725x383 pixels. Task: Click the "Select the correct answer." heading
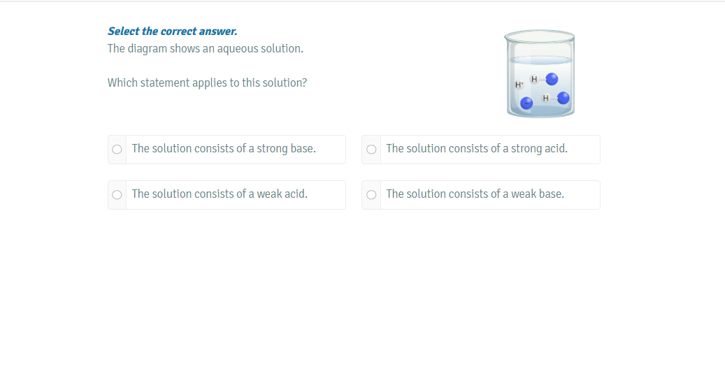point(173,31)
